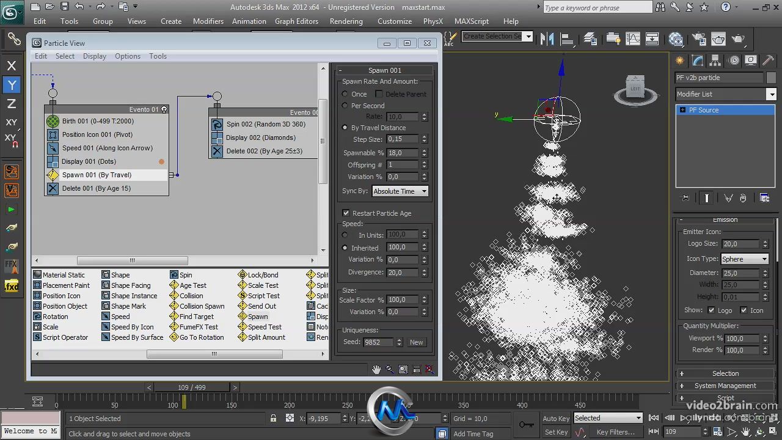This screenshot has width=782, height=440.
Task: Click the Delete 002 operator icon
Action: 217,151
